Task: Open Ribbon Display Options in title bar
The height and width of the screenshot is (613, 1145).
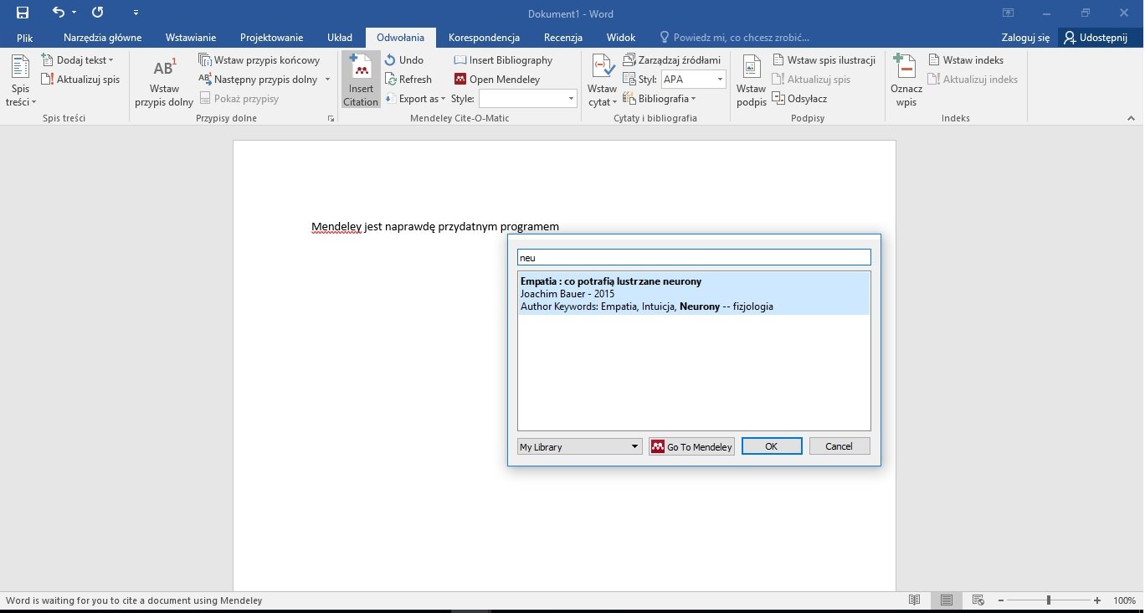Action: (1009, 13)
